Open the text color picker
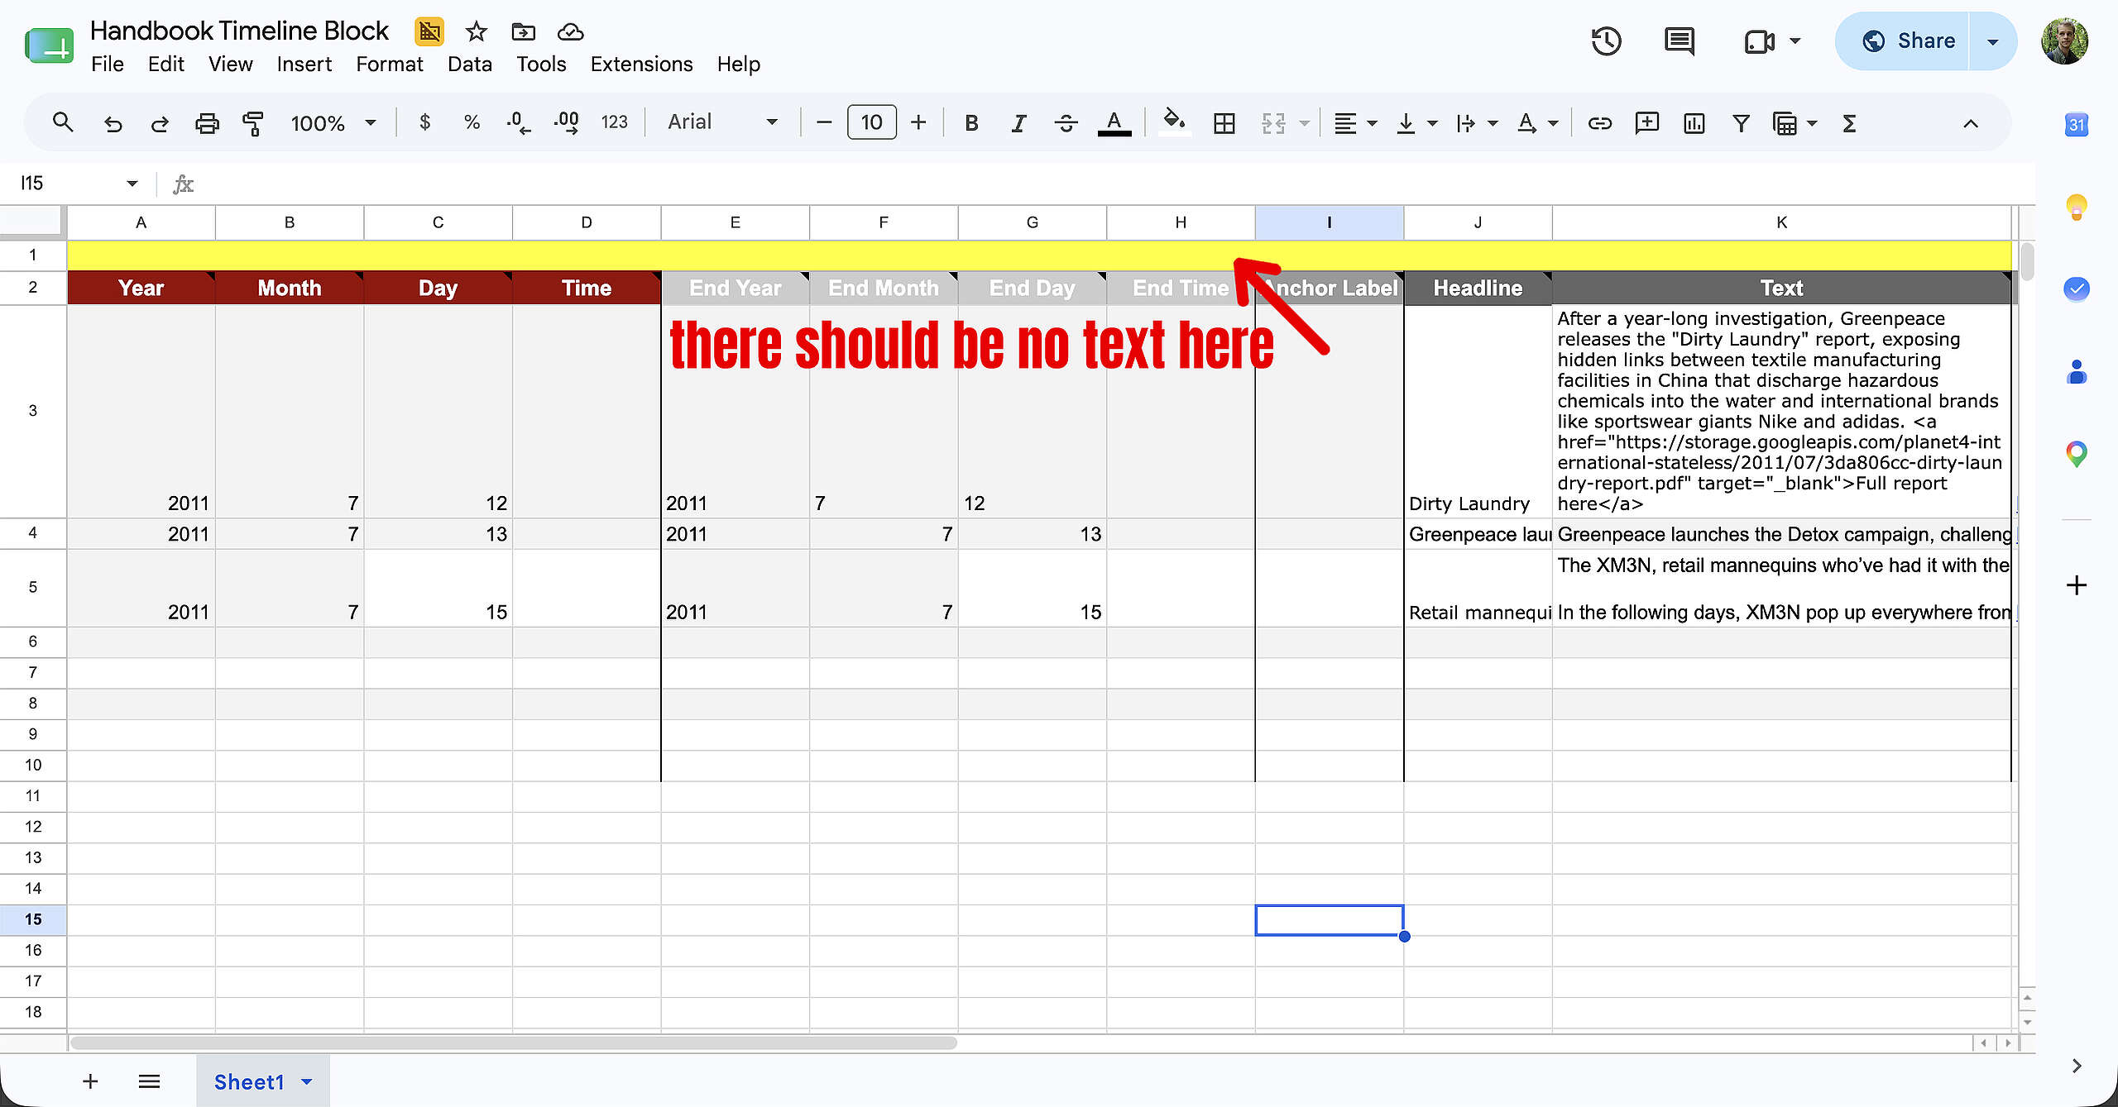Screen dimensions: 2118x1107 (x=1114, y=123)
